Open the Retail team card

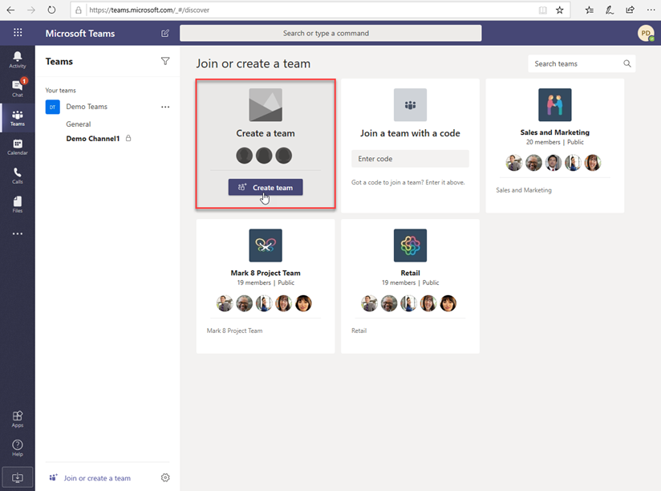410,286
